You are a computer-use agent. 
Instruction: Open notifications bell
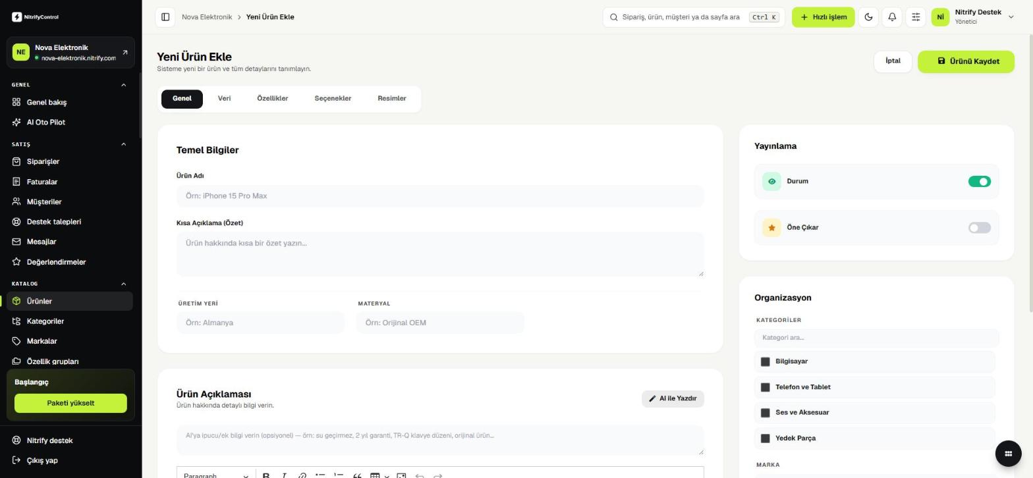(x=892, y=17)
